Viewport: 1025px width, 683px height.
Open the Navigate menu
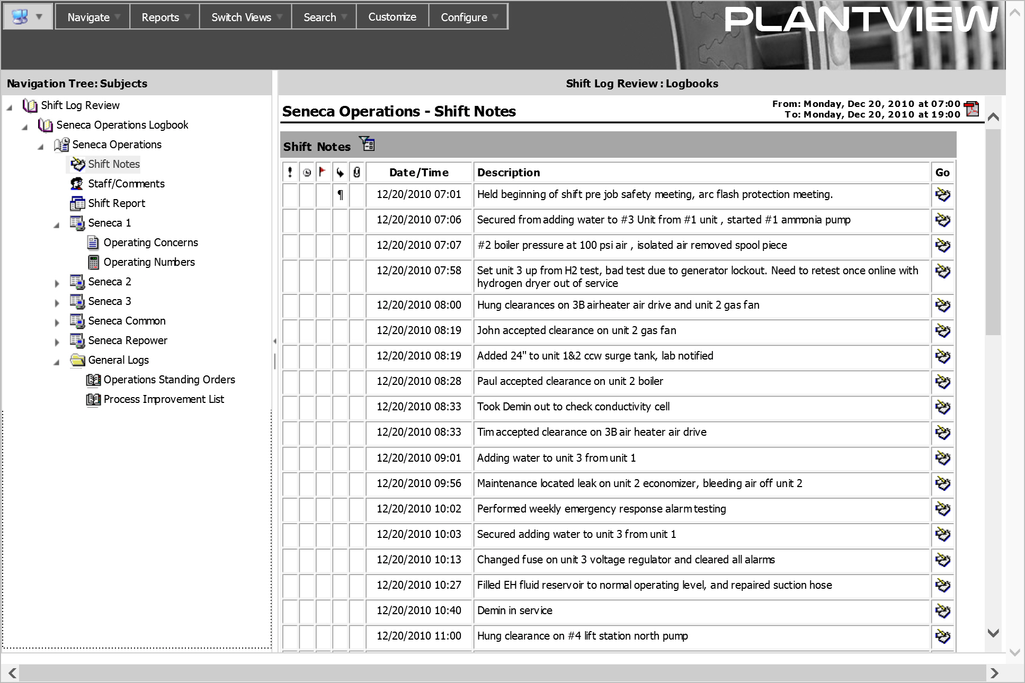[93, 17]
